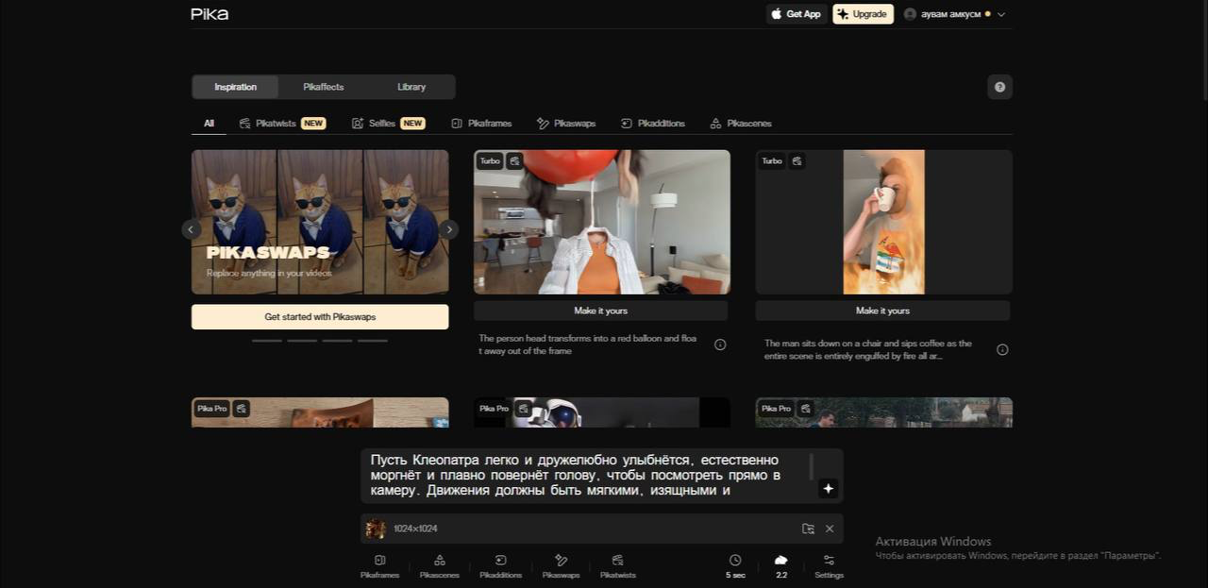Go to previous carousel slide arrow

click(192, 229)
